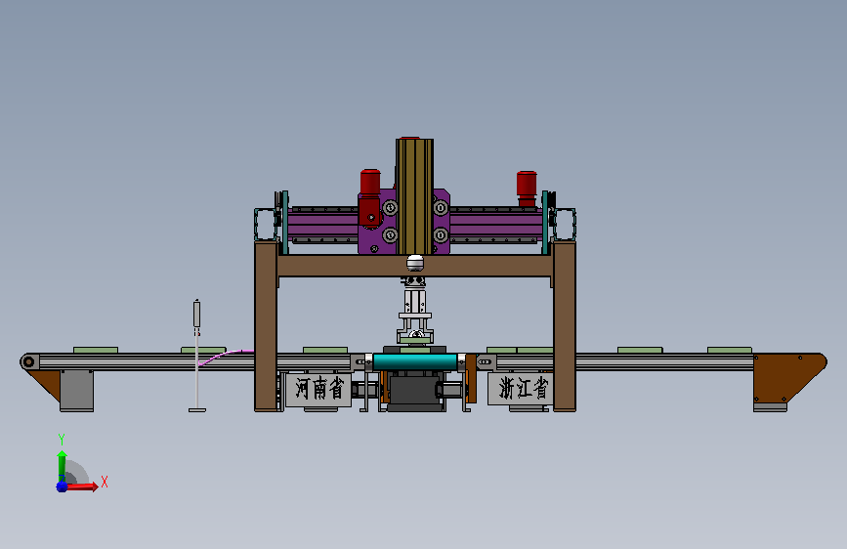This screenshot has height=549, width=847.
Task: Pick the pink cable on the conveyor
Action: 226,357
